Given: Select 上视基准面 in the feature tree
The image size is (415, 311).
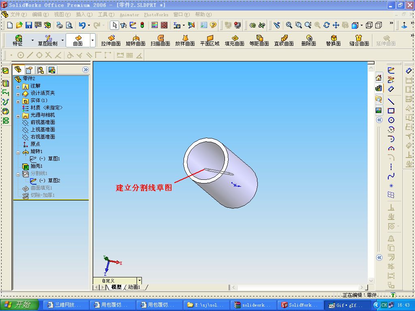Looking at the screenshot, I should (42, 130).
